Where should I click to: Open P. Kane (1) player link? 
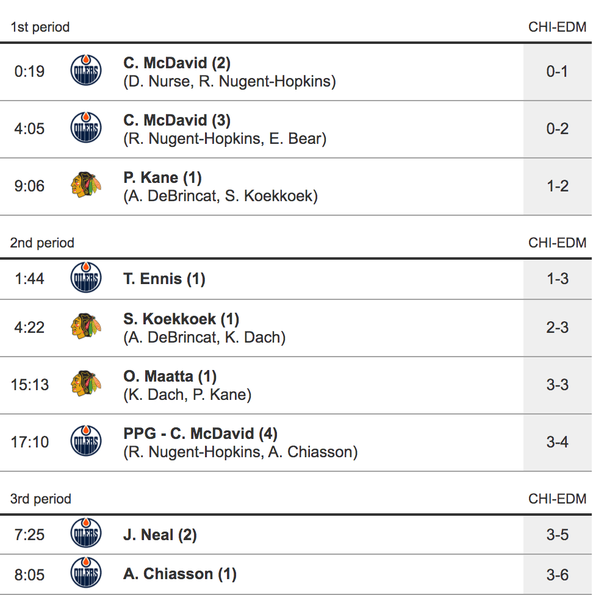pos(162,177)
